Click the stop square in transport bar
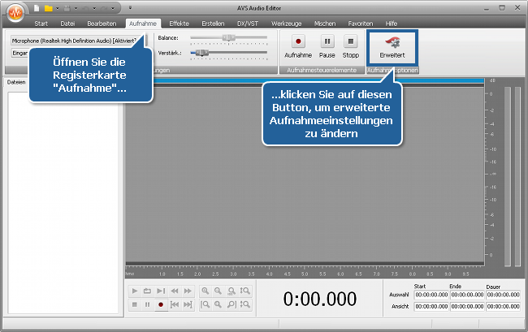The image size is (528, 332). [x=135, y=304]
